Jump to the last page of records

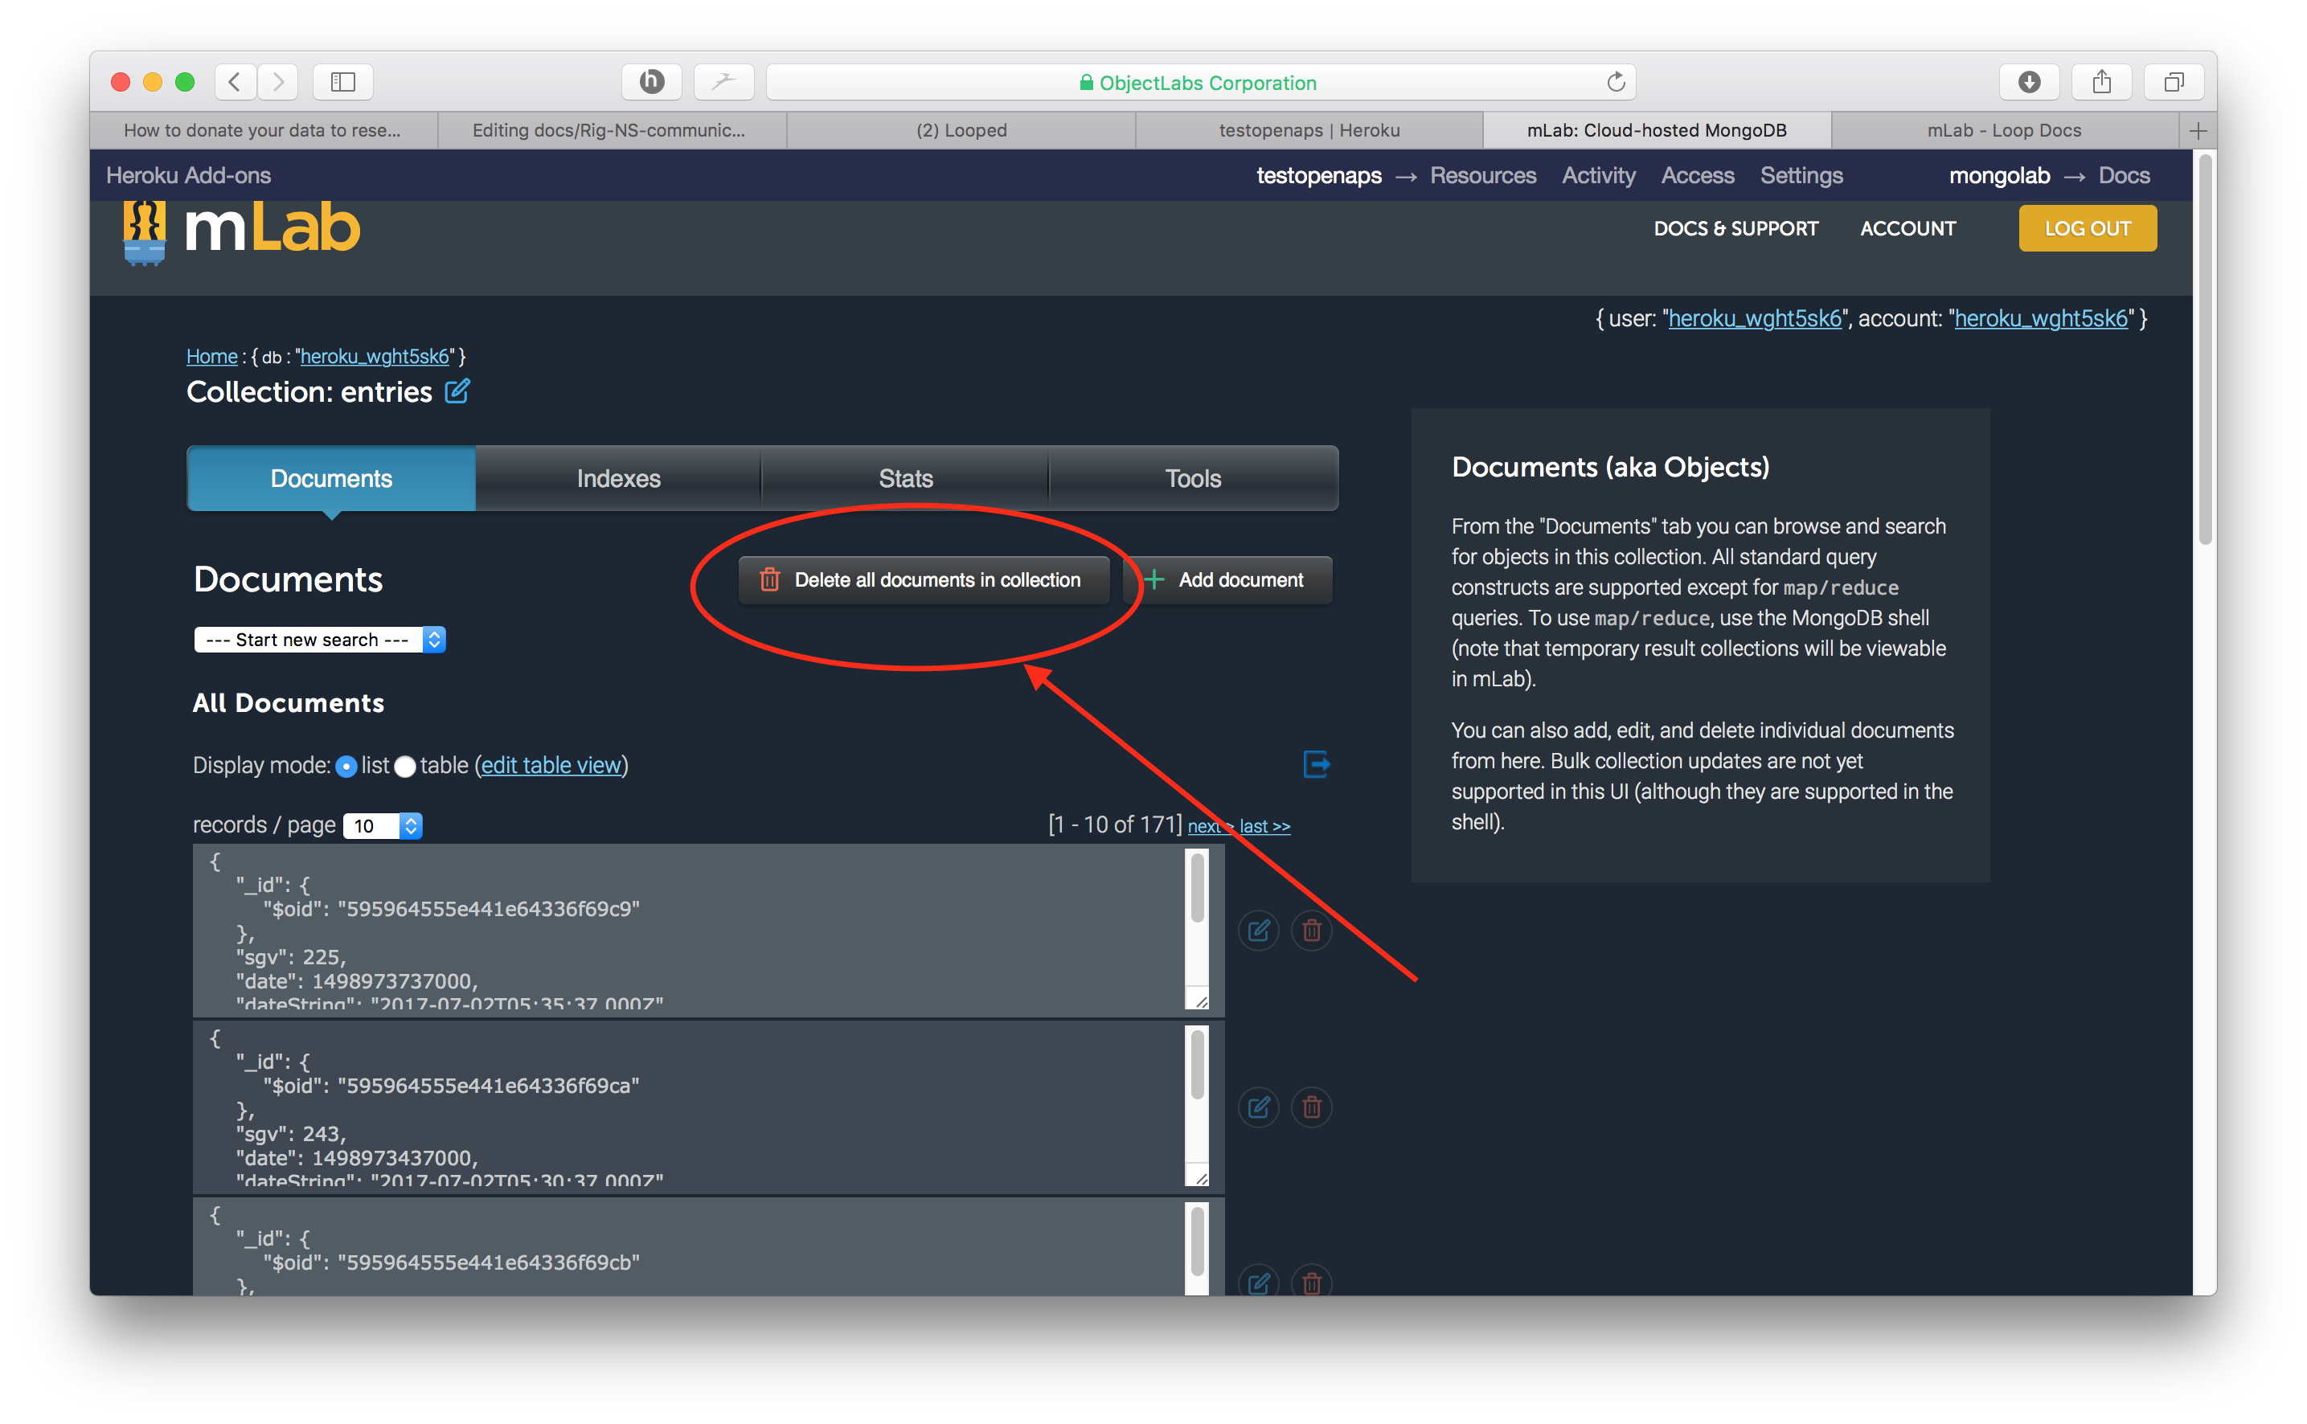(1265, 826)
